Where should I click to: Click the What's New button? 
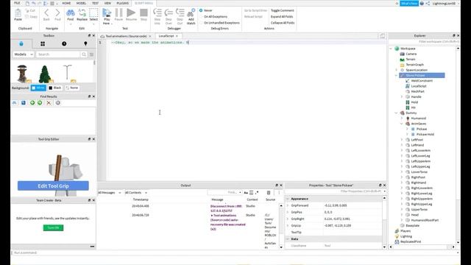tap(409, 3)
